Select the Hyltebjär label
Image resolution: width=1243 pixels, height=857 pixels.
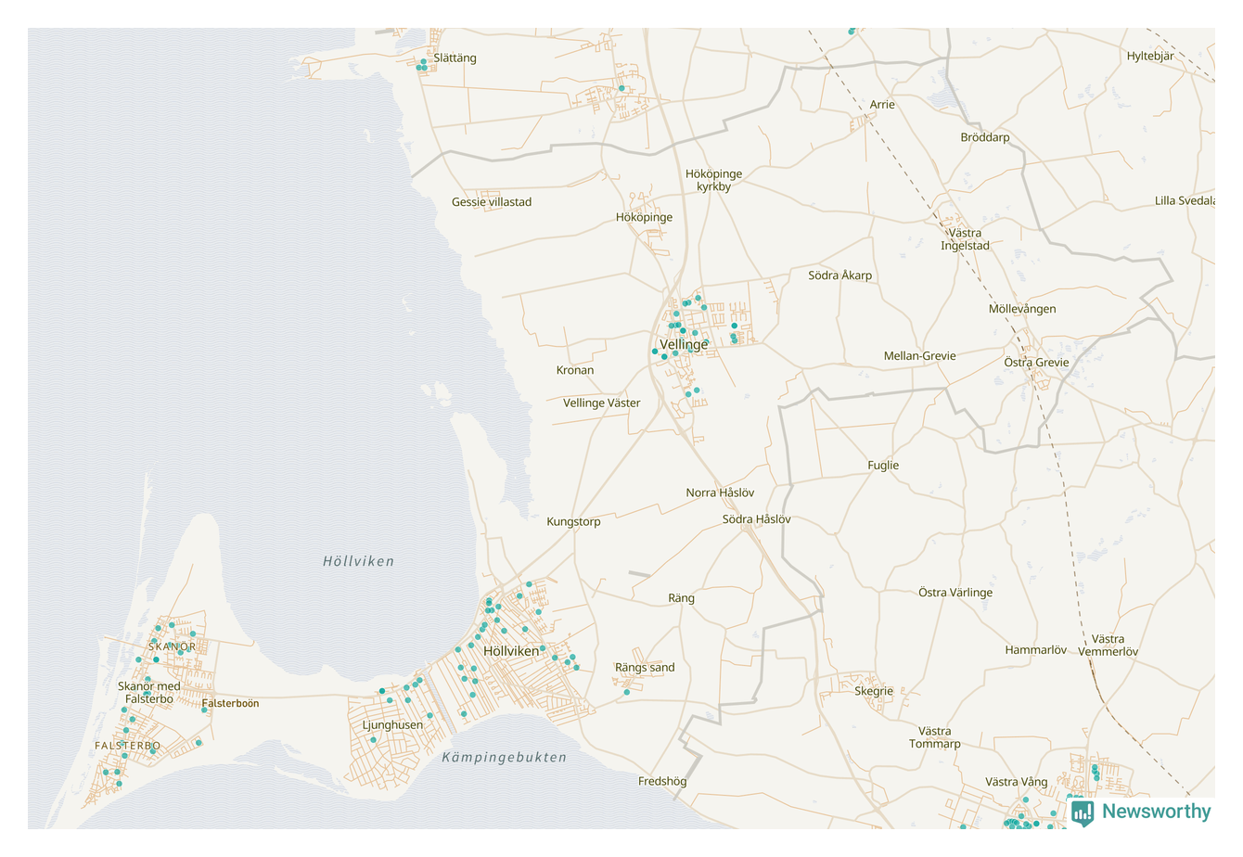click(x=1150, y=57)
